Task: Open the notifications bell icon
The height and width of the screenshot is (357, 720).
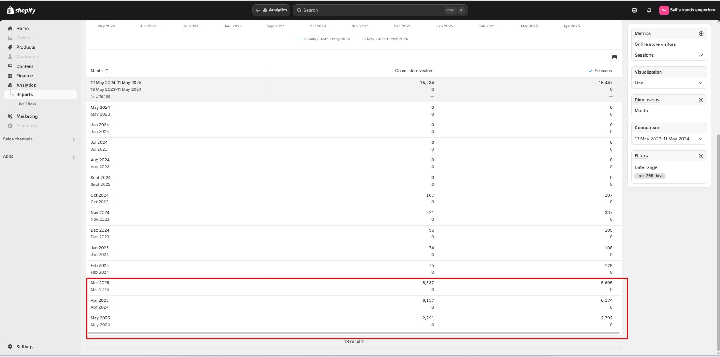Action: [x=649, y=10]
